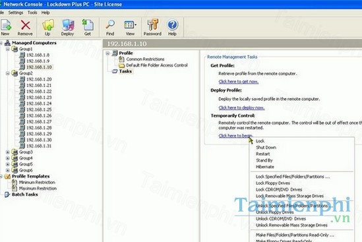Open the Help menu
Image resolution: width=362 pixels, height=242 pixels.
point(45,13)
